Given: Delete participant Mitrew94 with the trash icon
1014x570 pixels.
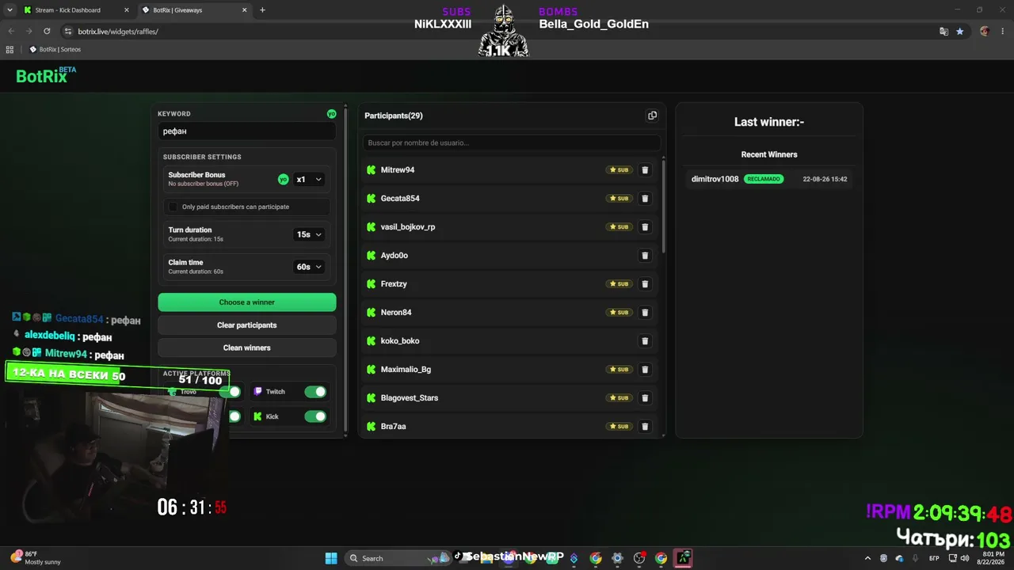Looking at the screenshot, I should pyautogui.click(x=645, y=170).
